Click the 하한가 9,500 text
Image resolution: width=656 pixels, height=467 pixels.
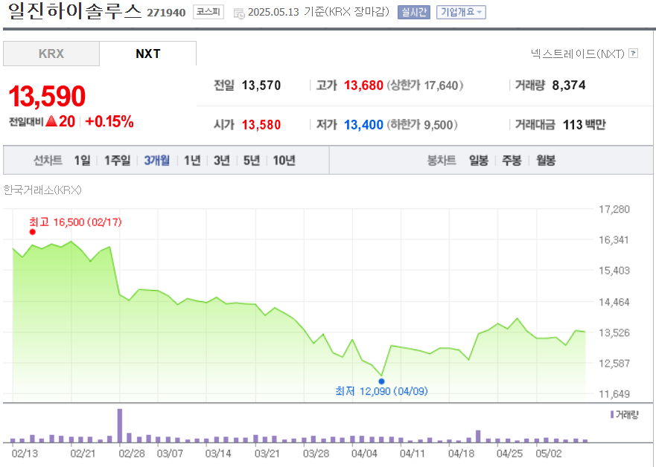[421, 125]
